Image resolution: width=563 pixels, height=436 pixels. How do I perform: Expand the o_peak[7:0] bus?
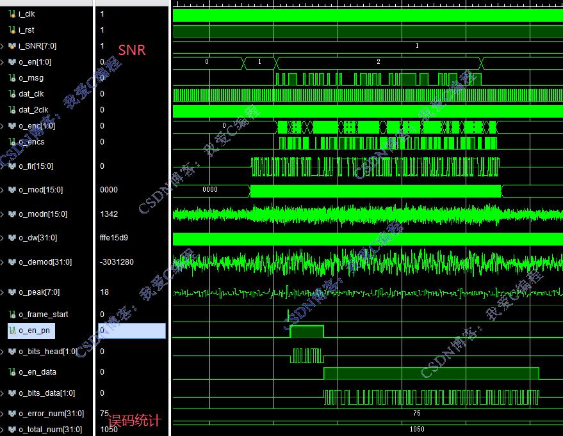3,292
